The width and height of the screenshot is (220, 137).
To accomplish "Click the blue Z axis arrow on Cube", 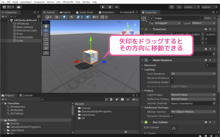I will [105, 62].
